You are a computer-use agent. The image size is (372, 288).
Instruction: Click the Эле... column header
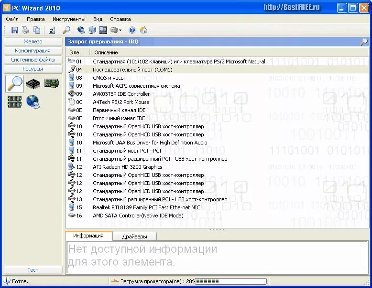coord(77,52)
